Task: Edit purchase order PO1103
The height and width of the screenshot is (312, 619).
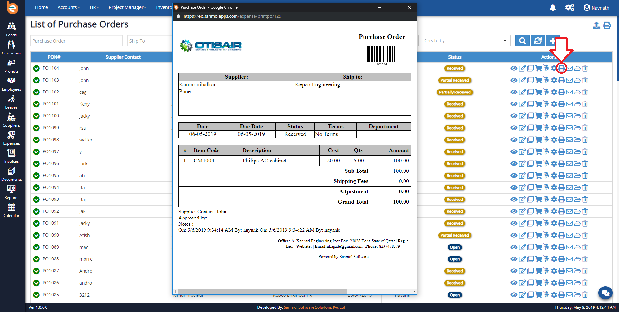Action: click(x=522, y=80)
